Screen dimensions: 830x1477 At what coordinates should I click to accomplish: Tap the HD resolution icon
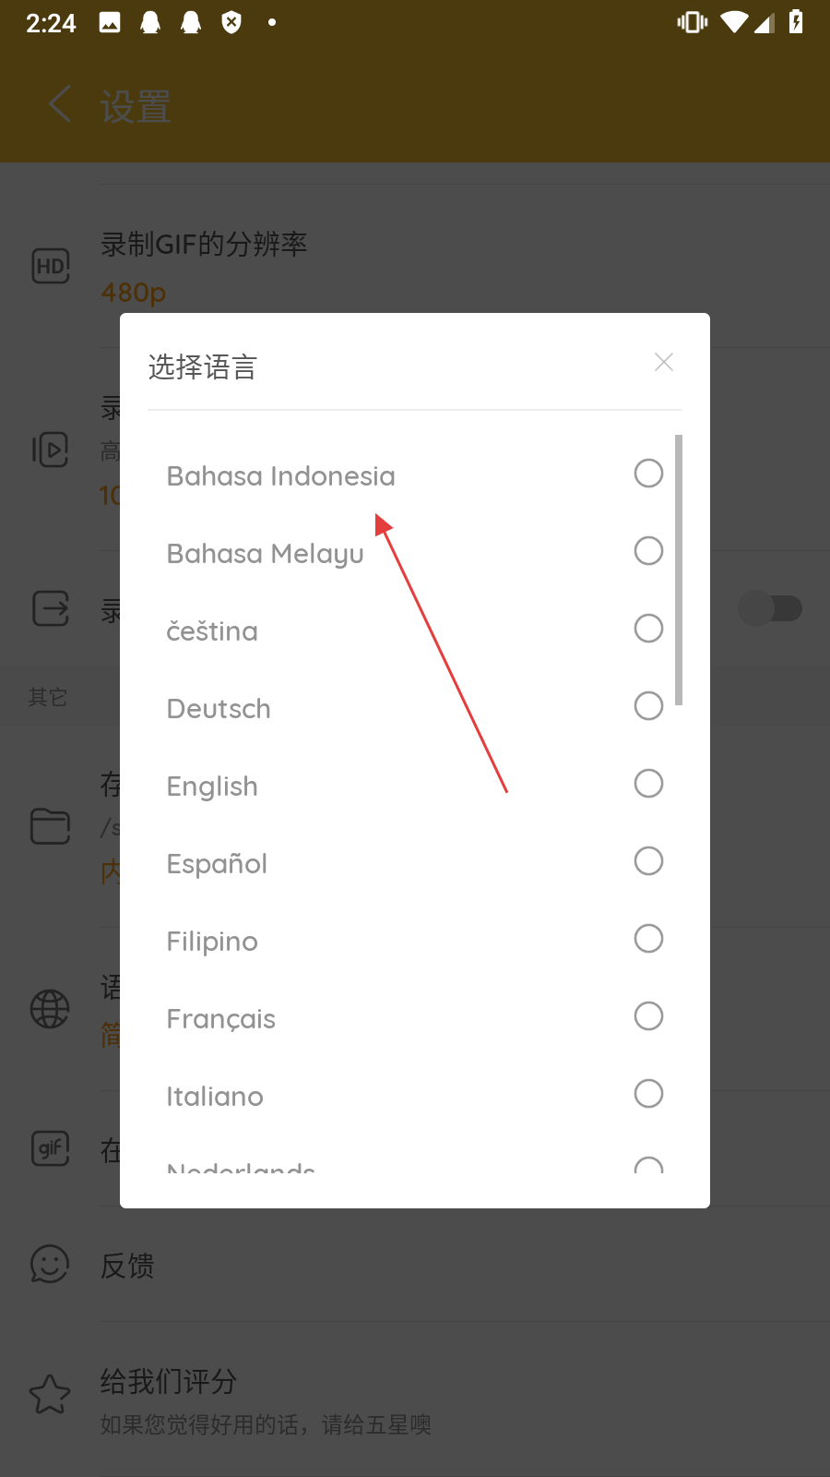coord(51,266)
